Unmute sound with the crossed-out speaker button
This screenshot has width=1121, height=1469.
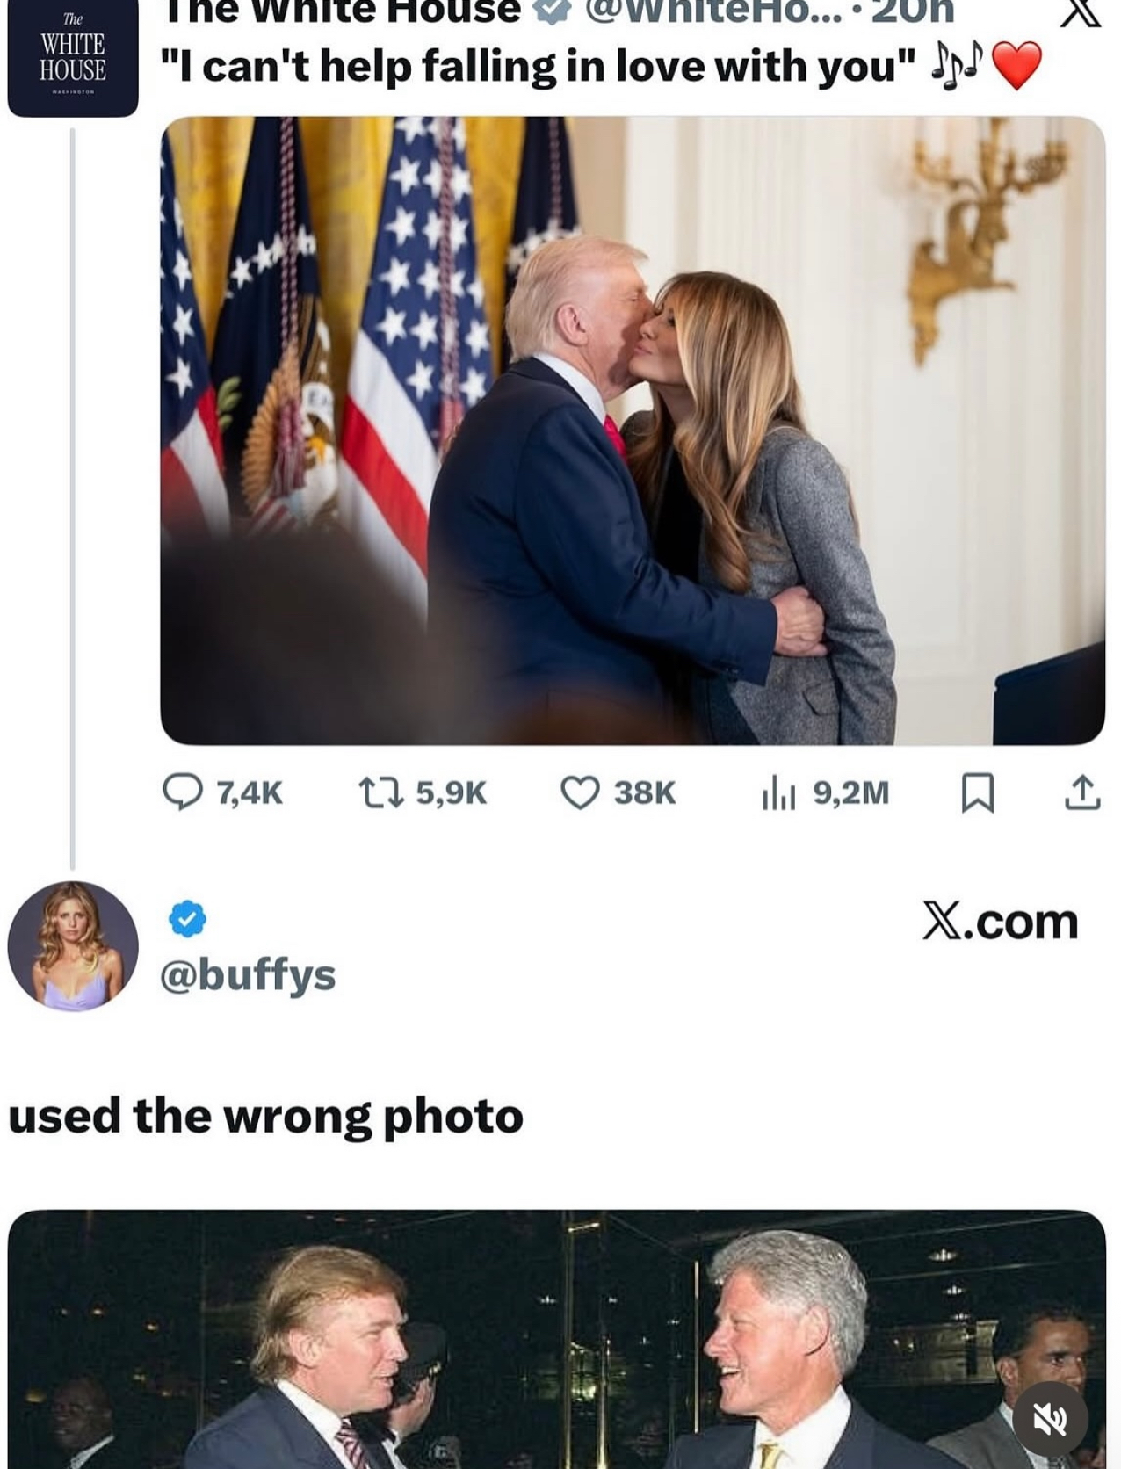(x=1049, y=1417)
